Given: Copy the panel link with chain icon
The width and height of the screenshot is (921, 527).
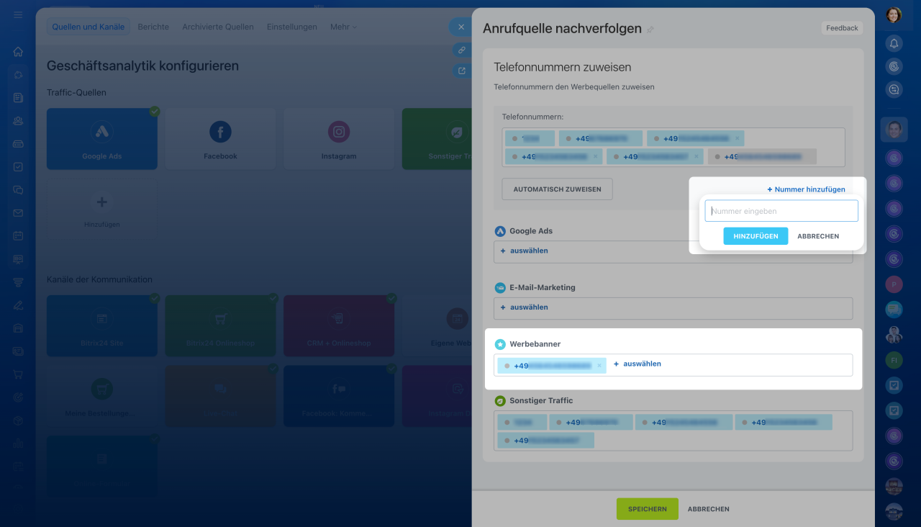Looking at the screenshot, I should [x=460, y=50].
